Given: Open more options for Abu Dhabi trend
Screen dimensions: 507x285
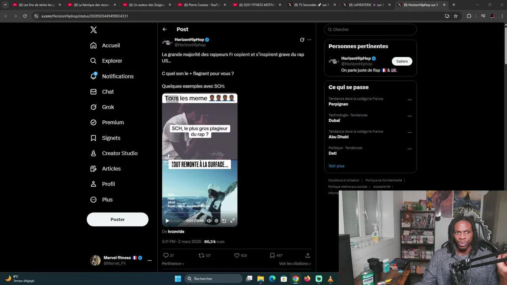Looking at the screenshot, I should pos(410,133).
